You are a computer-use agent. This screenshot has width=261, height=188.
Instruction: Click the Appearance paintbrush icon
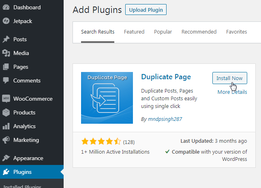[x=6, y=158]
